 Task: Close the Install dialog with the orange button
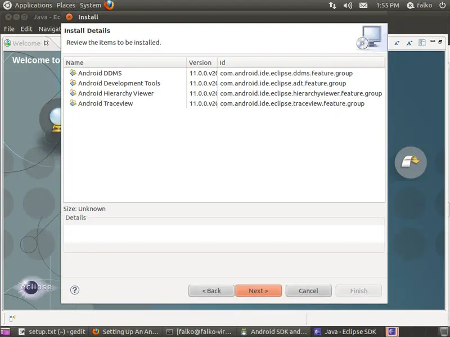[x=69, y=17]
